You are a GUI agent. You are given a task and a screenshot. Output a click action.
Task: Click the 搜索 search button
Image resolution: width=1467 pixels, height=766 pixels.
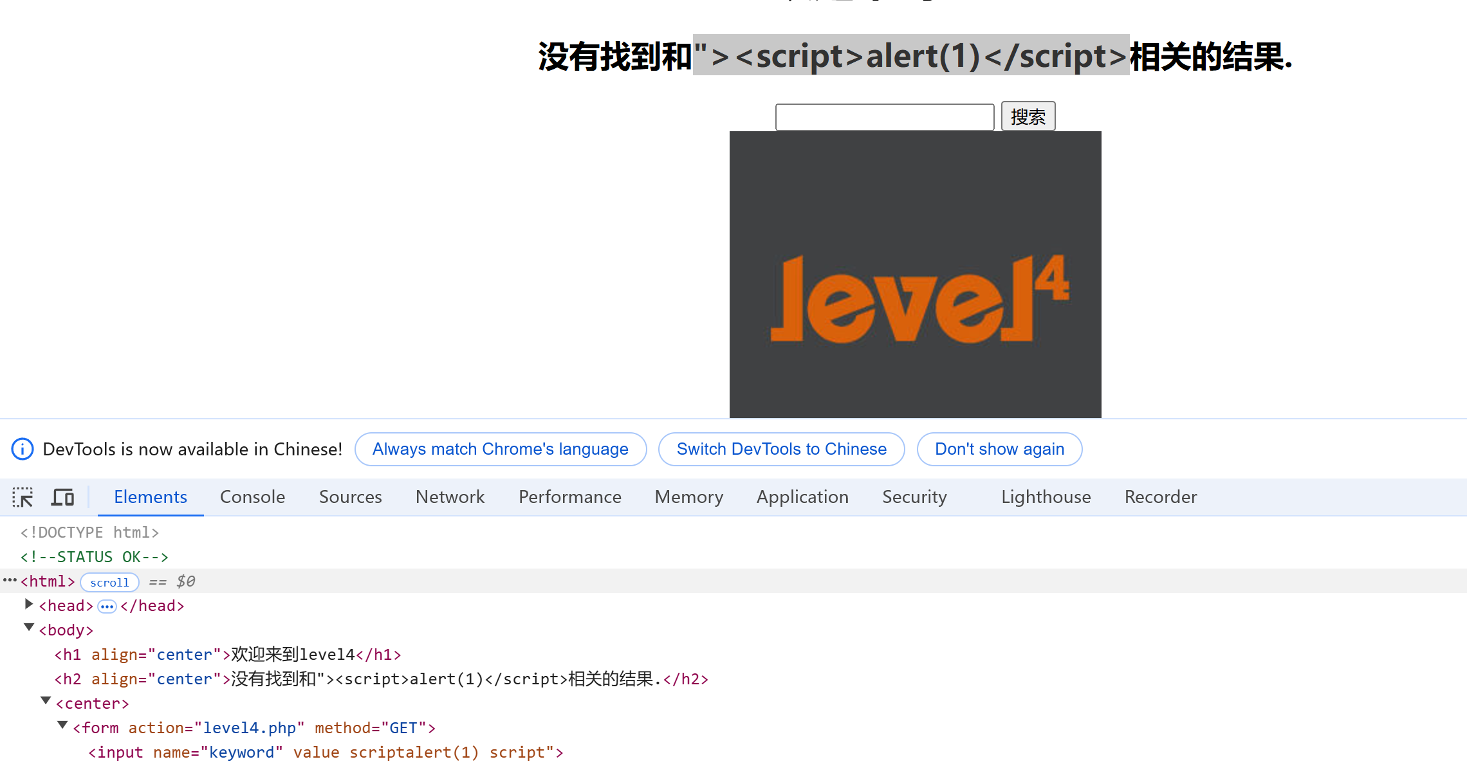click(x=1028, y=116)
